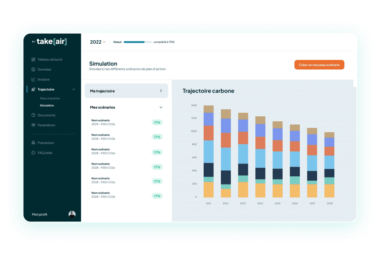The width and height of the screenshot is (380, 277).
Task: Click the 2021 bar in carbon chart
Action: (x=208, y=151)
